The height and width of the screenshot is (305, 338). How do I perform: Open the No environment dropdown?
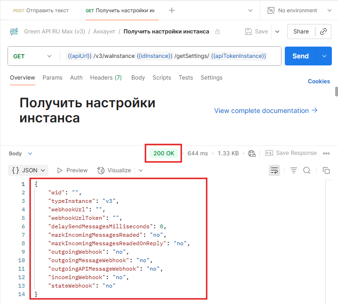329,10
